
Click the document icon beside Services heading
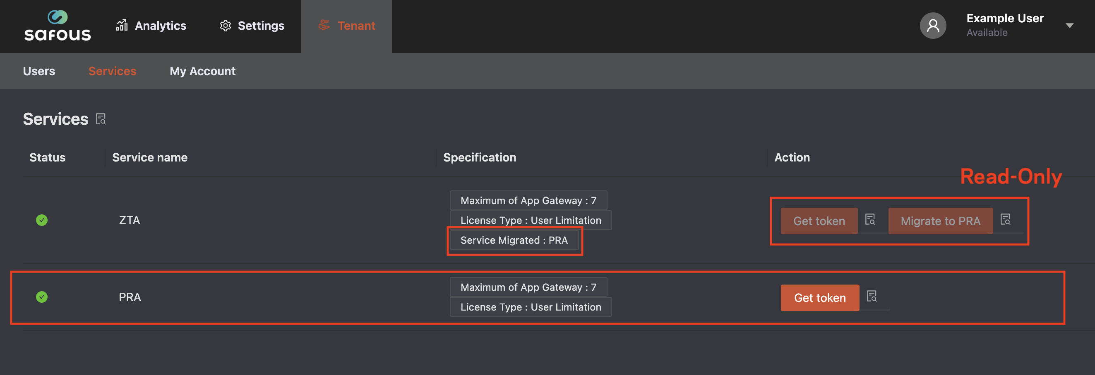101,119
